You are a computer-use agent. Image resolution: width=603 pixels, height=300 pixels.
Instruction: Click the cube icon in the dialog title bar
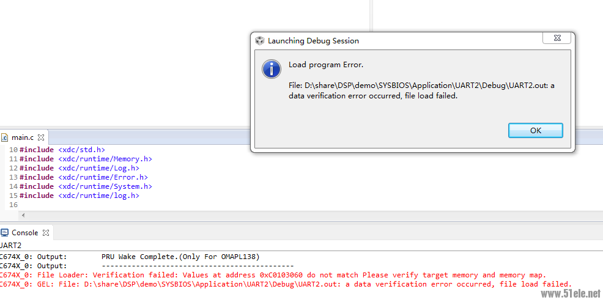coord(260,41)
